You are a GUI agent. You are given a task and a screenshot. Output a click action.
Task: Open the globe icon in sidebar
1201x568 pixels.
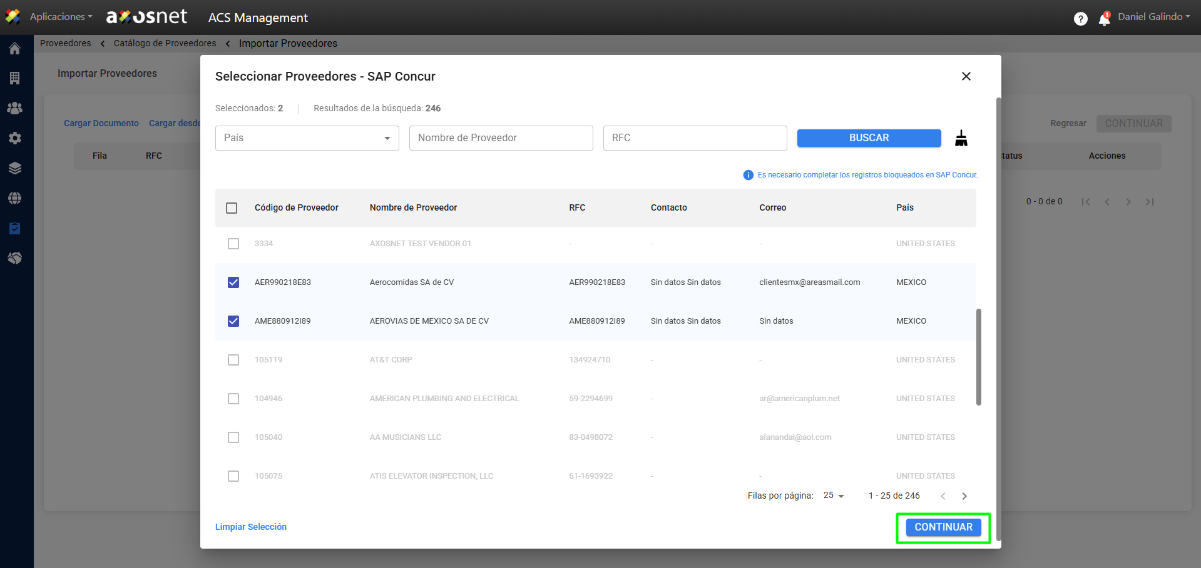coord(15,198)
